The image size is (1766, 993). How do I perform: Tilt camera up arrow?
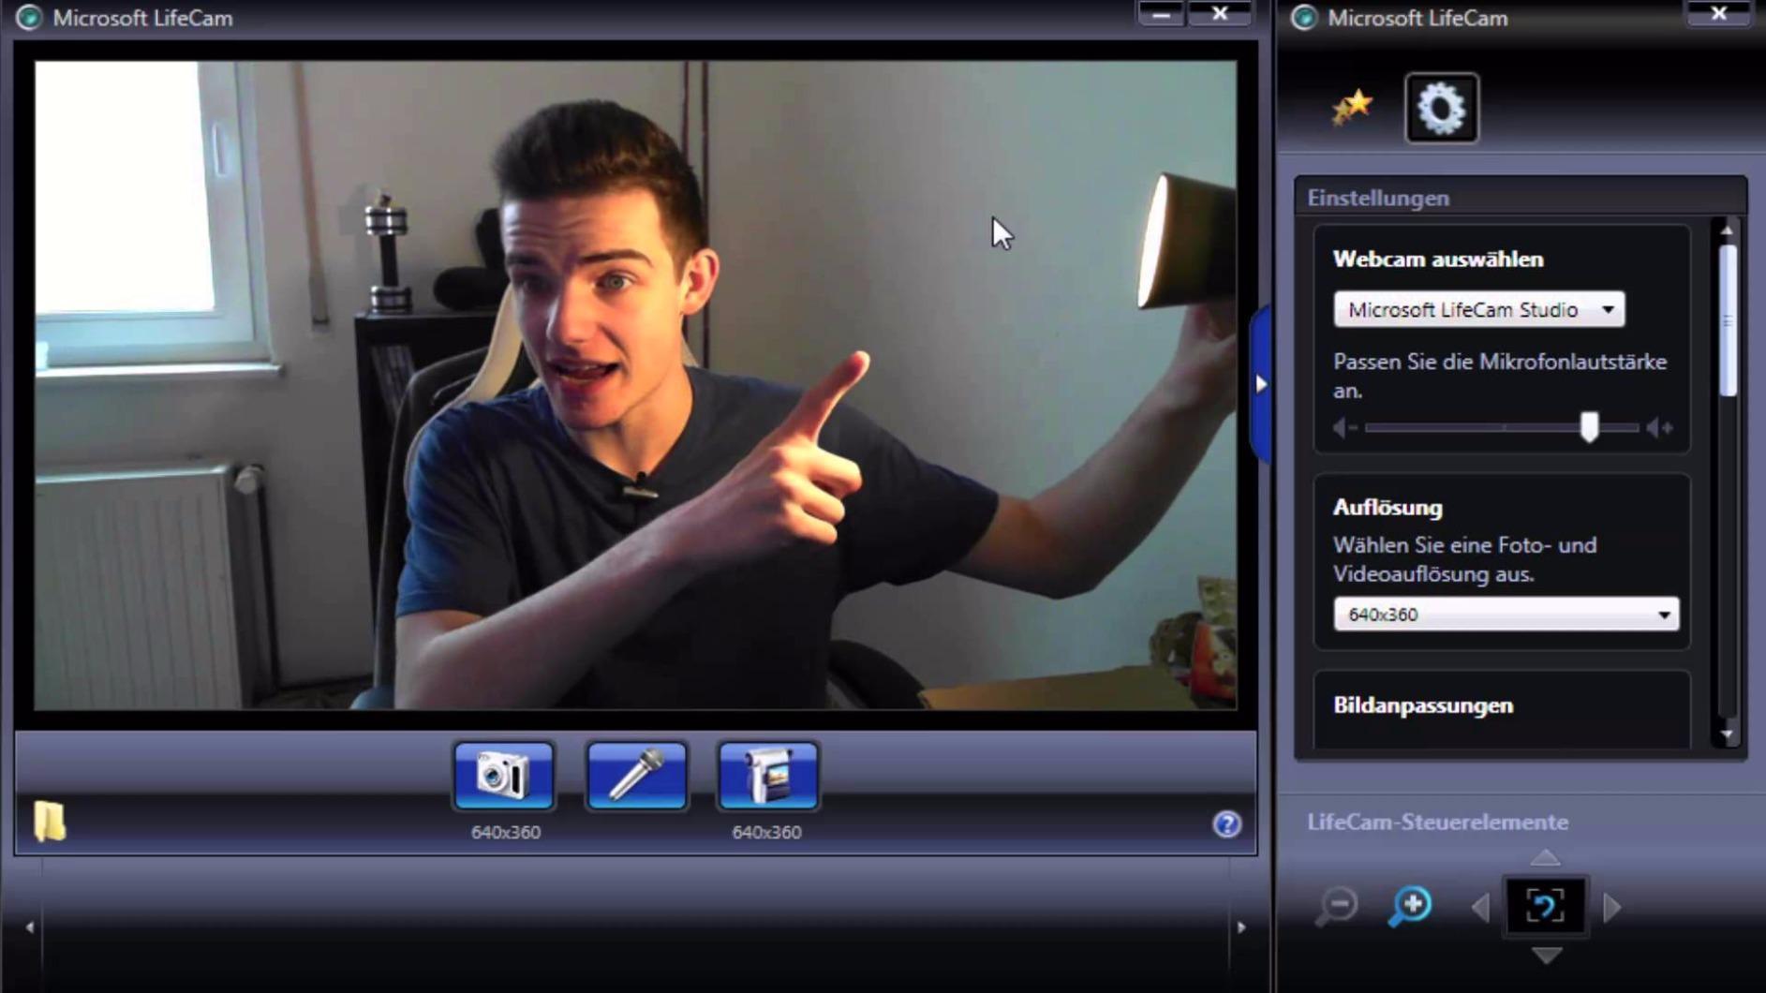(x=1546, y=857)
